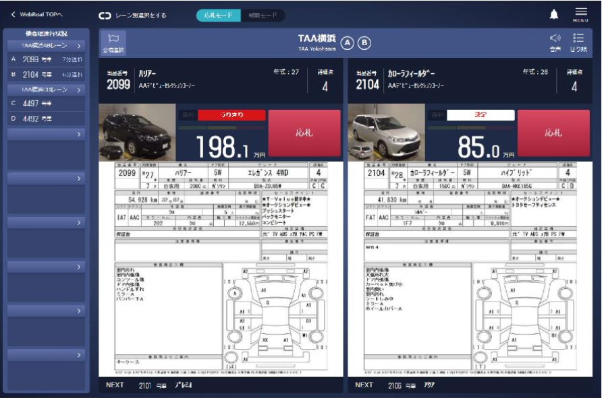
Task: Click the Harrier price progress bar
Action: pyautogui.click(x=222, y=127)
